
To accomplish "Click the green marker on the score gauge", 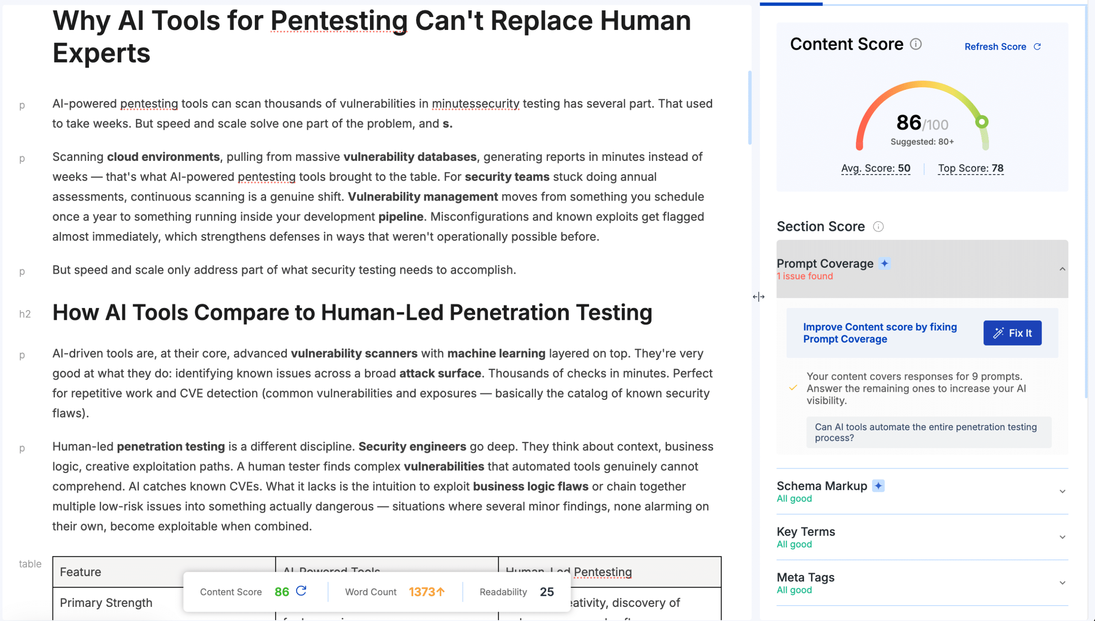I will (x=982, y=122).
